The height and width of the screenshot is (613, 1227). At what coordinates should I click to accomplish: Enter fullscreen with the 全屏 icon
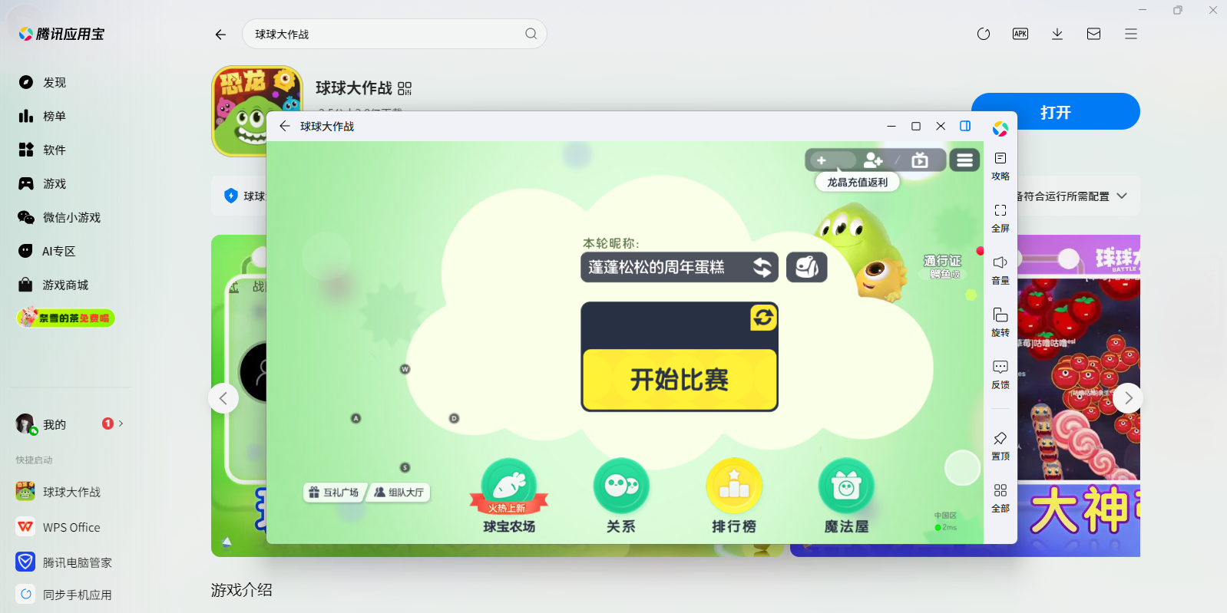tap(1000, 211)
